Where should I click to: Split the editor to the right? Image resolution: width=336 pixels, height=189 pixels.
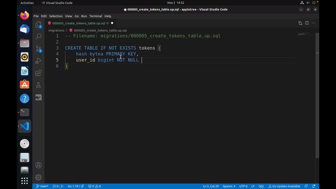click(x=307, y=23)
